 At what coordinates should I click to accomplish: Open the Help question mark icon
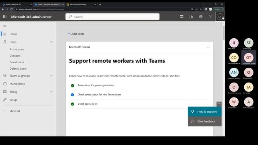(x=210, y=17)
